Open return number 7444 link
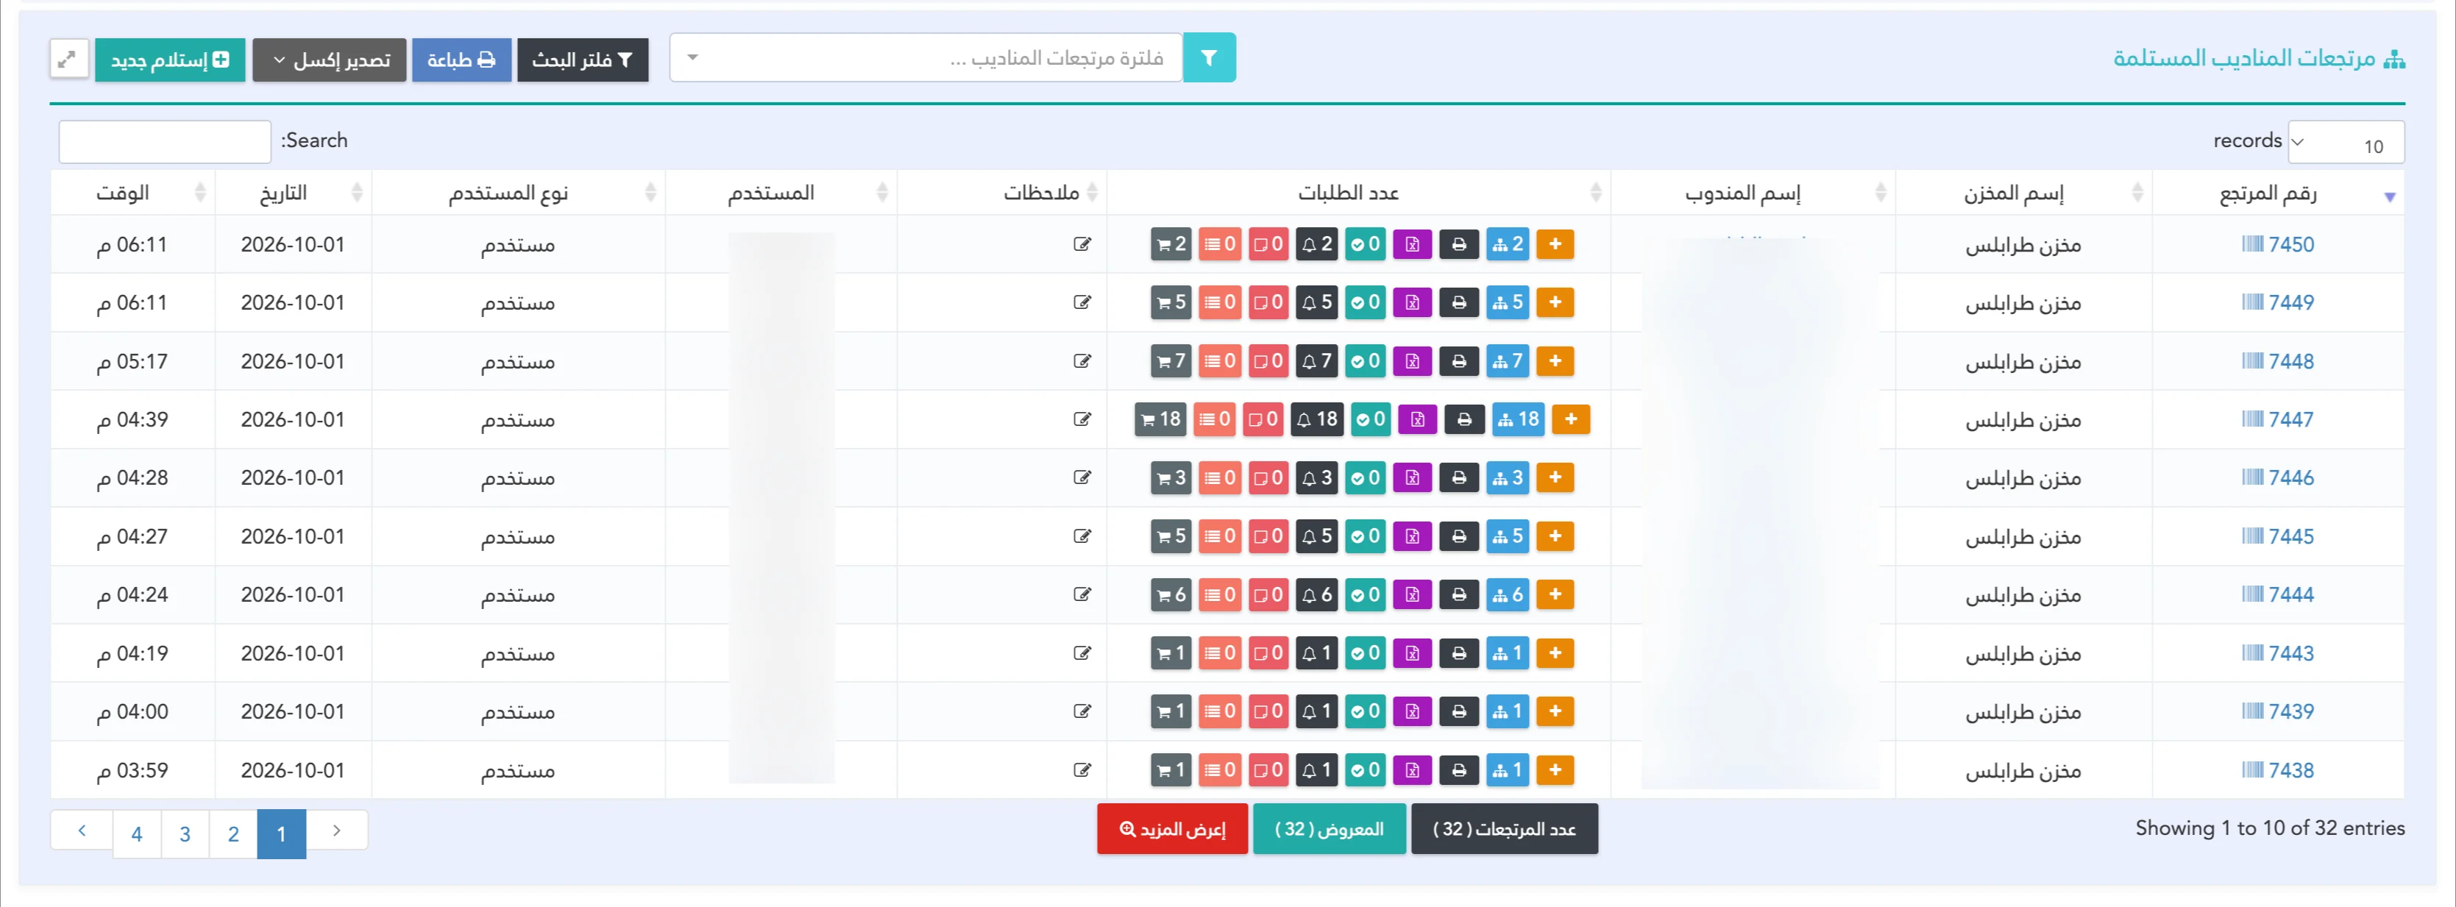Viewport: 2456px width, 907px height. point(2278,594)
